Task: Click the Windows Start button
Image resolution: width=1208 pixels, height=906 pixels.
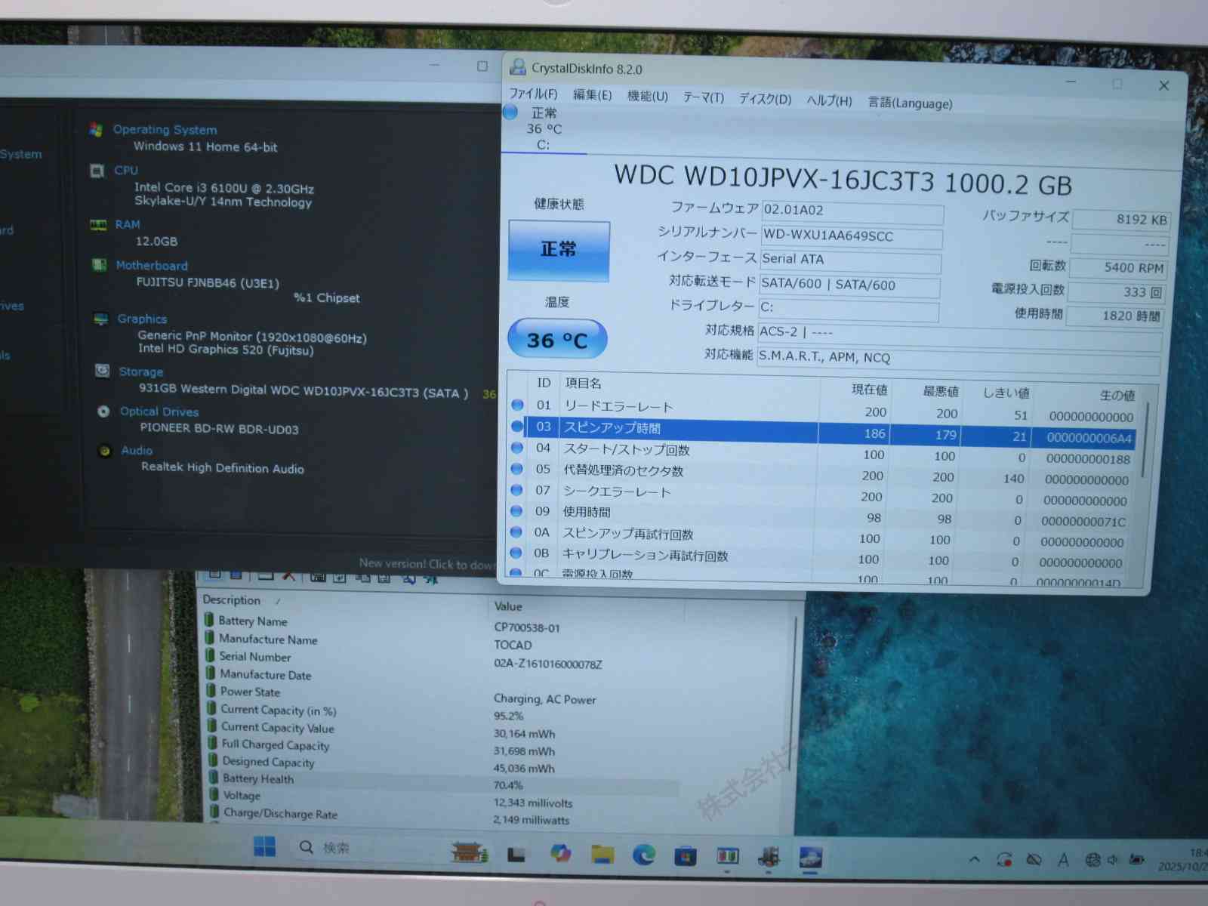Action: 264,847
